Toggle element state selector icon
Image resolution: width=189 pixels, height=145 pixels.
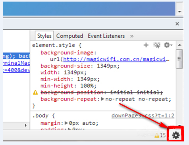pos(157,45)
